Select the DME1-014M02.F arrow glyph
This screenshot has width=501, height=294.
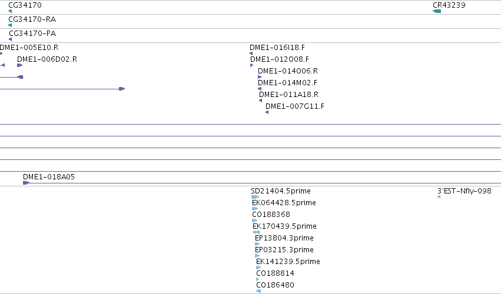pyautogui.click(x=260, y=89)
